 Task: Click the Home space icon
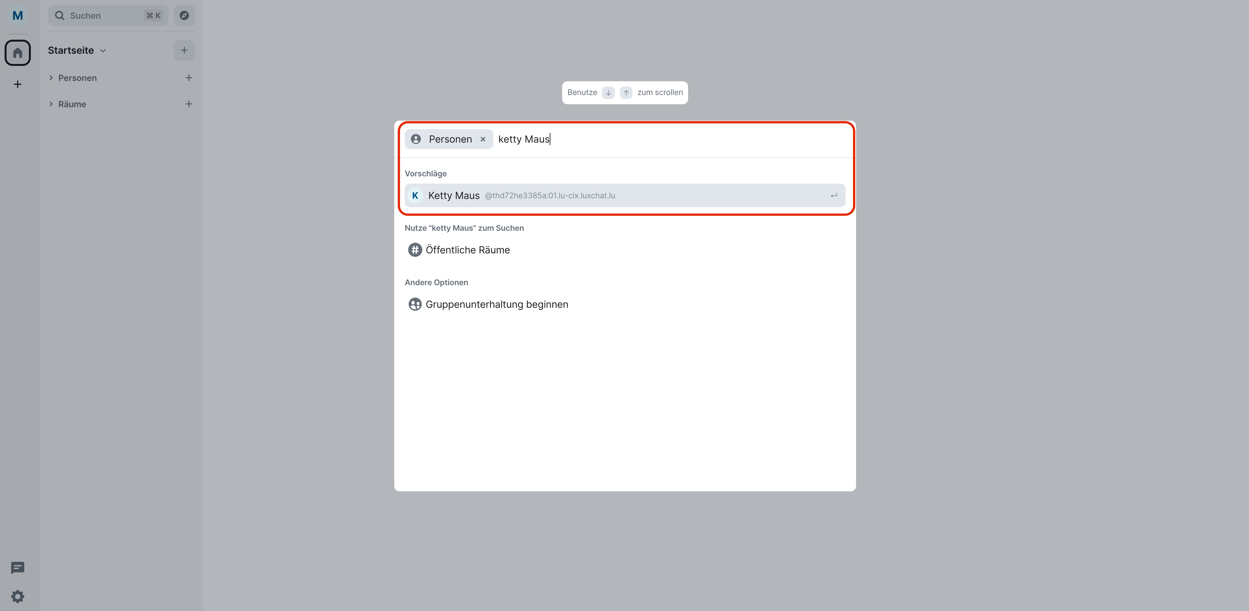click(x=17, y=52)
